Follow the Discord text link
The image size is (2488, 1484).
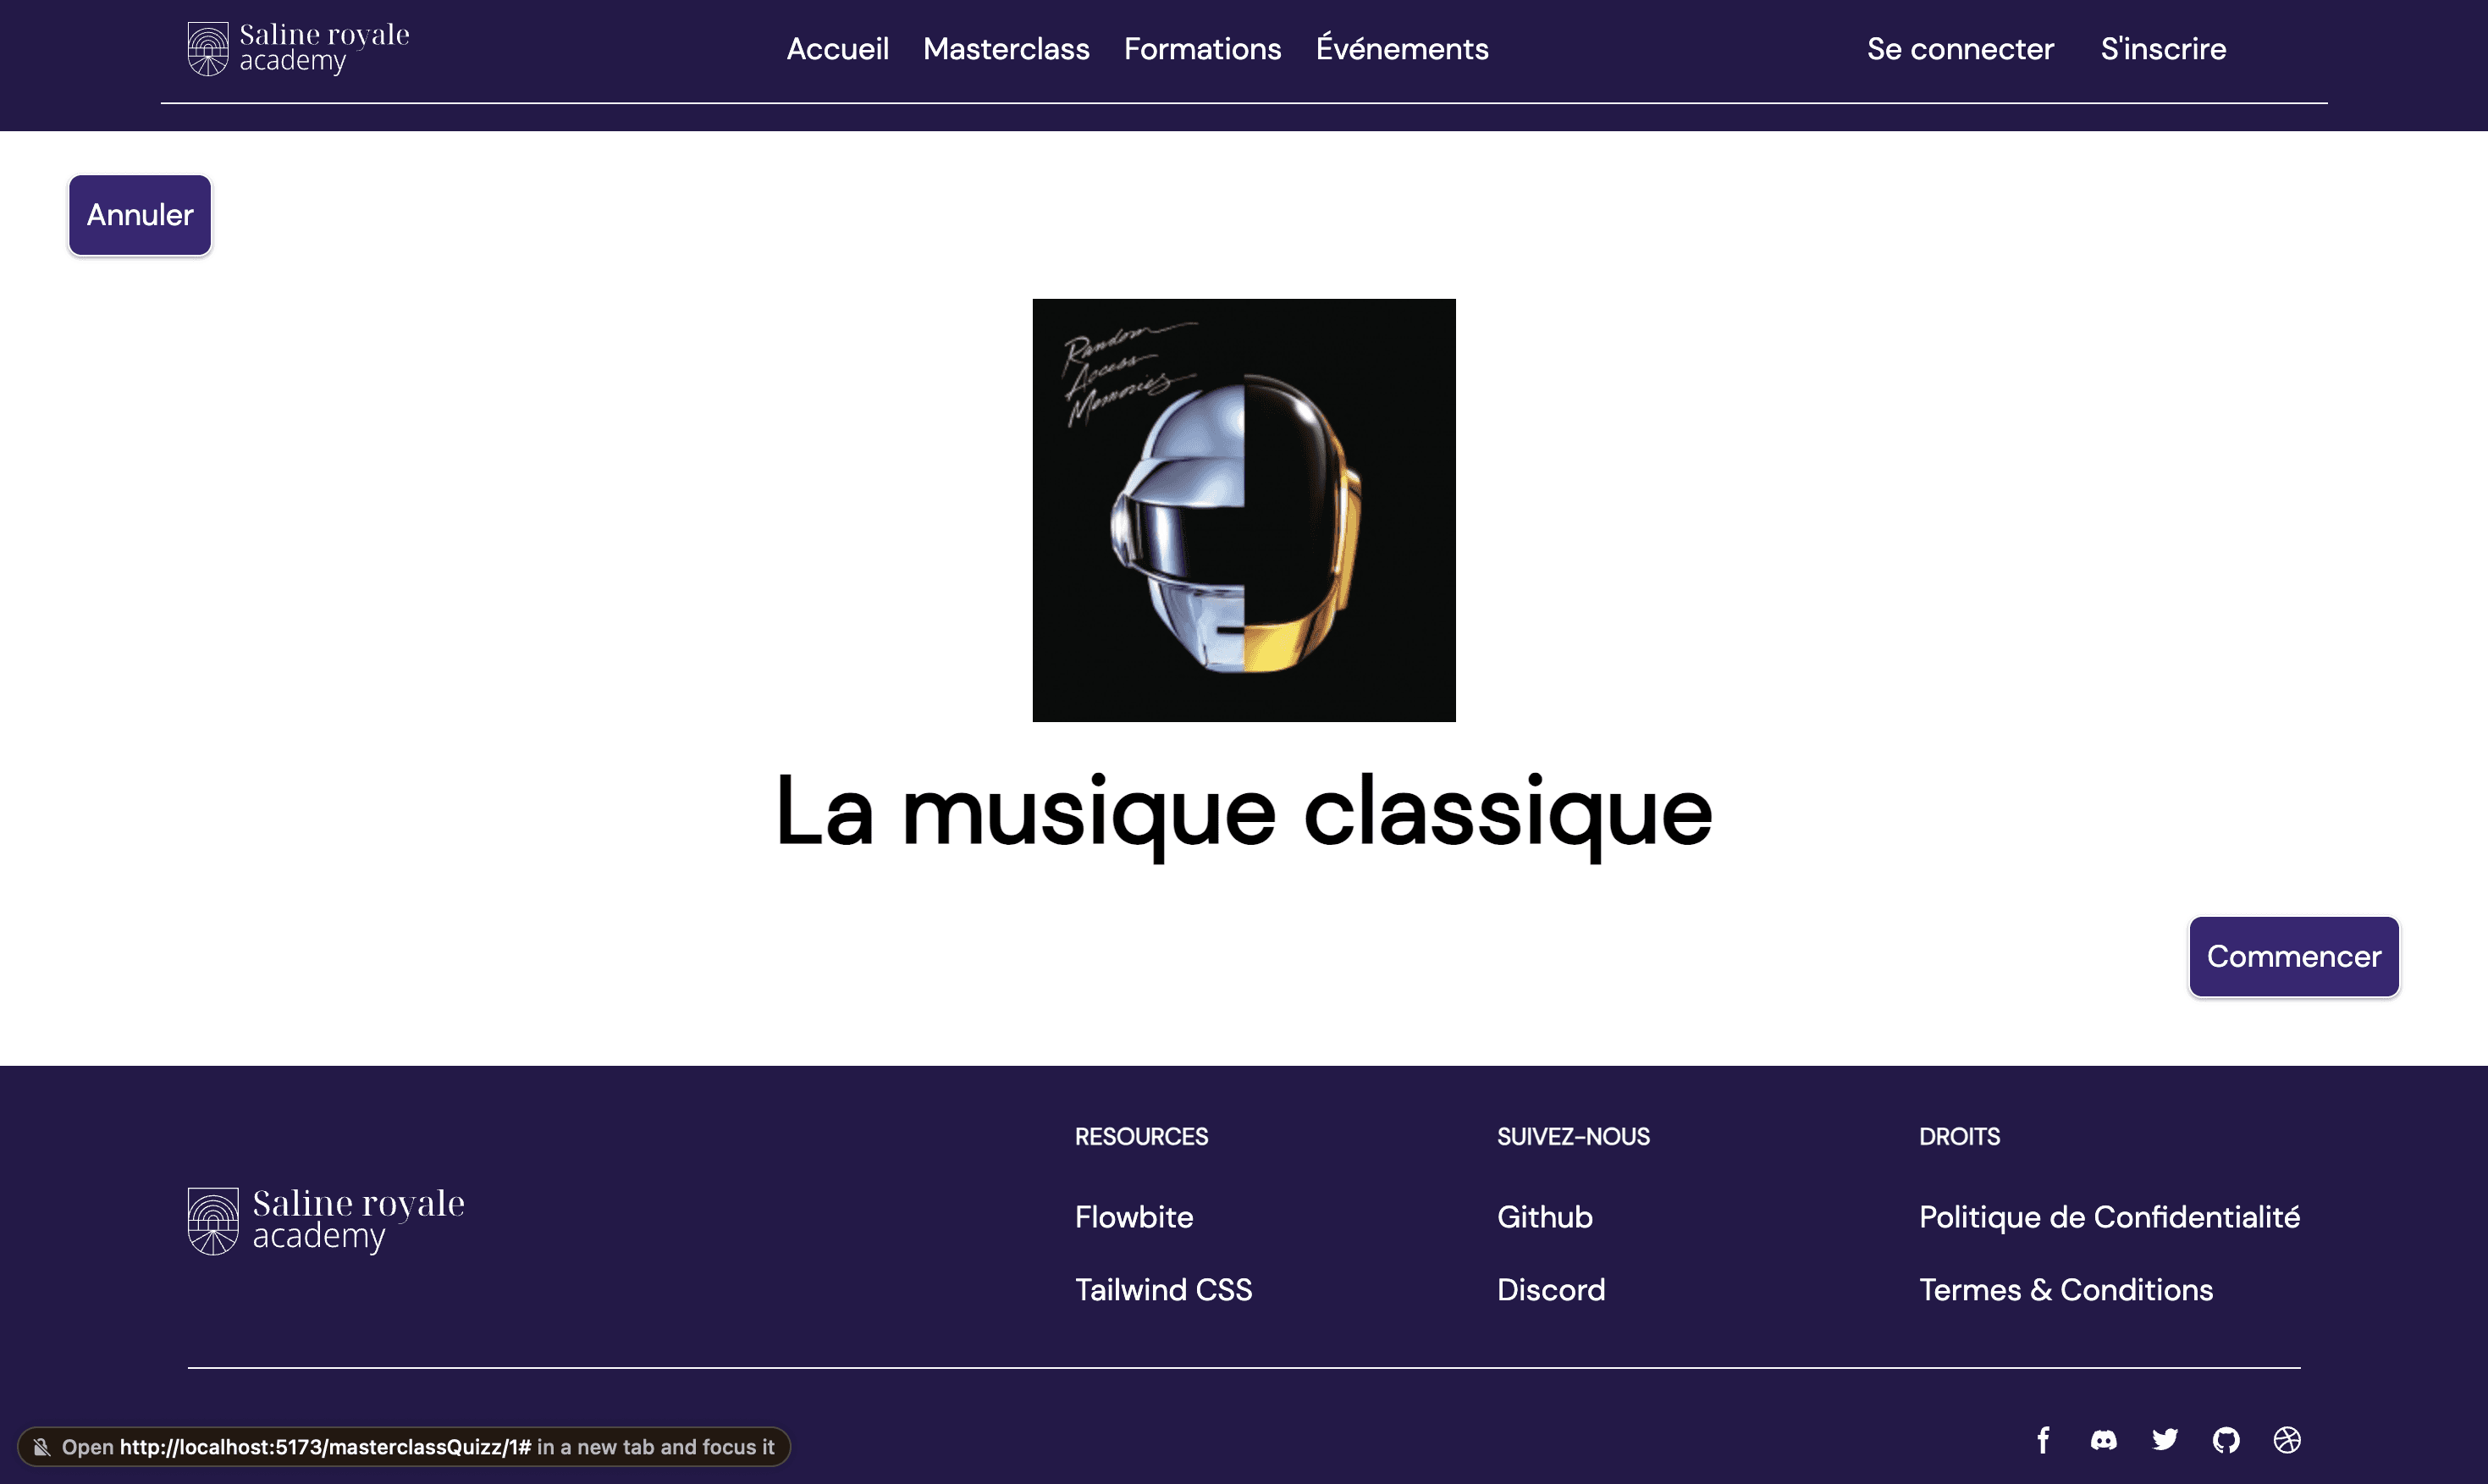click(1551, 1289)
